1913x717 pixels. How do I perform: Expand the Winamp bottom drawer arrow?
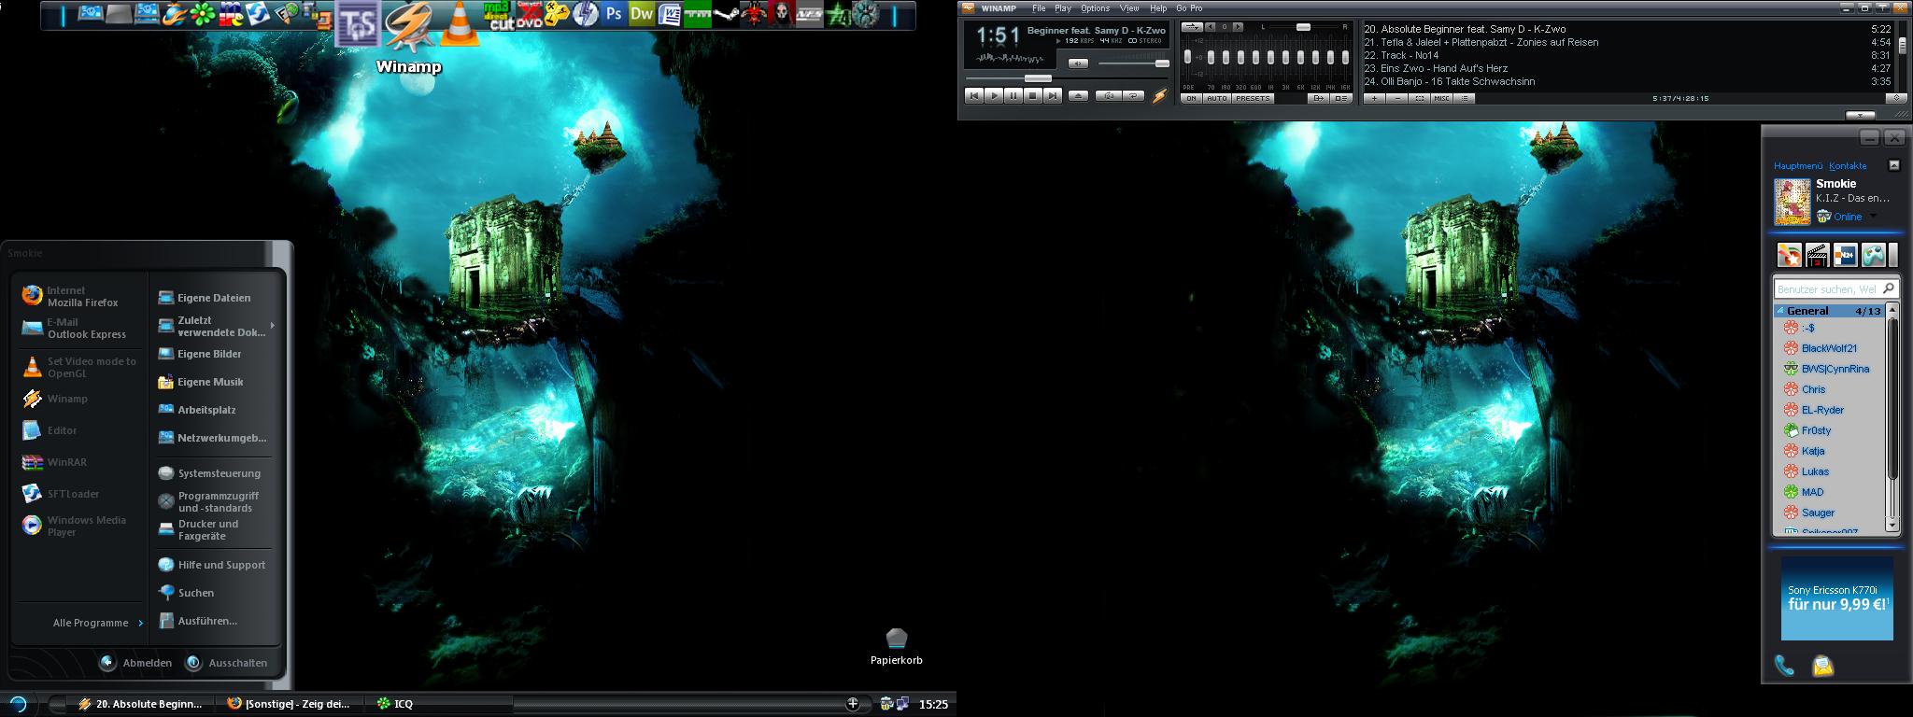coord(1860,115)
